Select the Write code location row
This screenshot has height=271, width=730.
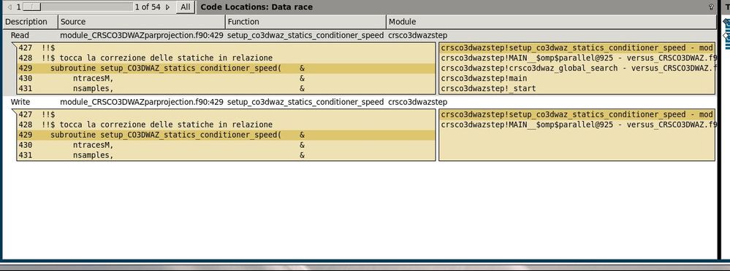(360, 102)
